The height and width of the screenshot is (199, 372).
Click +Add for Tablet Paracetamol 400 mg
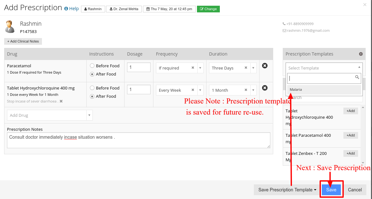351,135
